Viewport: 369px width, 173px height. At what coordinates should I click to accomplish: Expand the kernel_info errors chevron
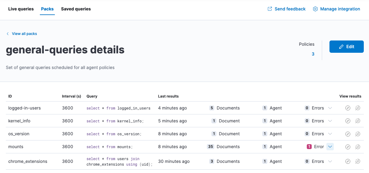330,121
